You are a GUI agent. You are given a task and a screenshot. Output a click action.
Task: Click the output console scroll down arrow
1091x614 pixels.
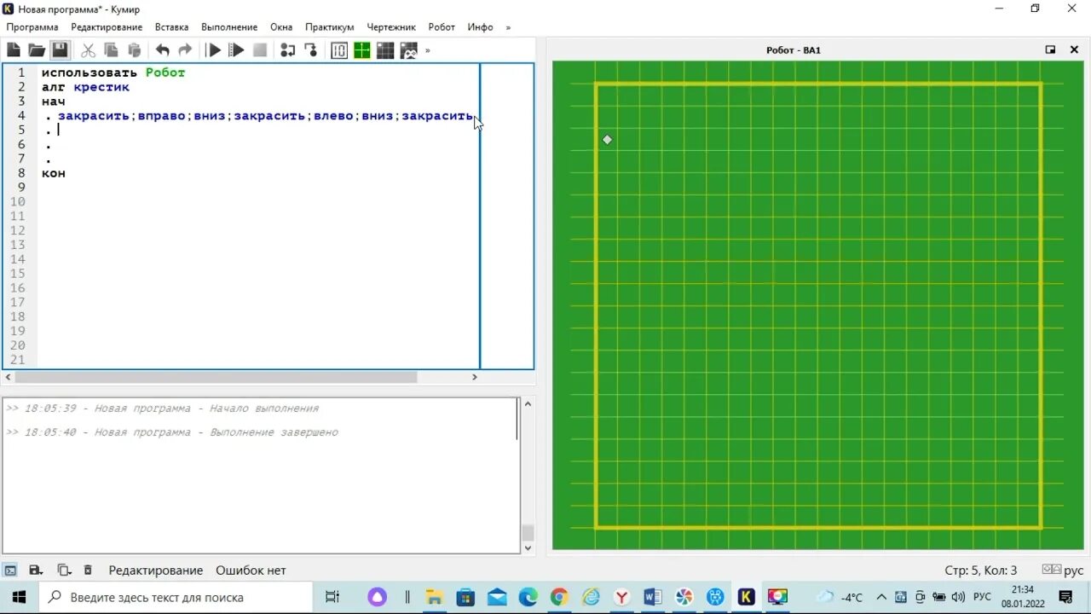click(528, 548)
